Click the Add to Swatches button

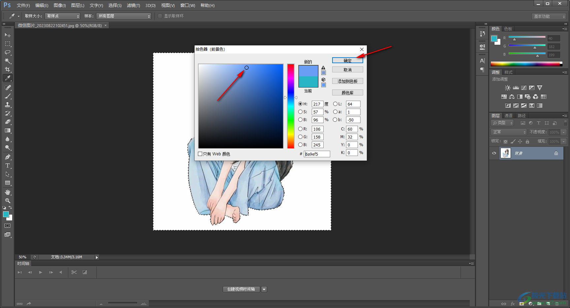coord(347,81)
